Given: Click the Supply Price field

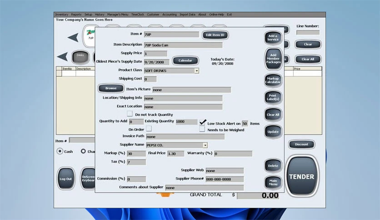Looking at the screenshot, I should (x=155, y=54).
